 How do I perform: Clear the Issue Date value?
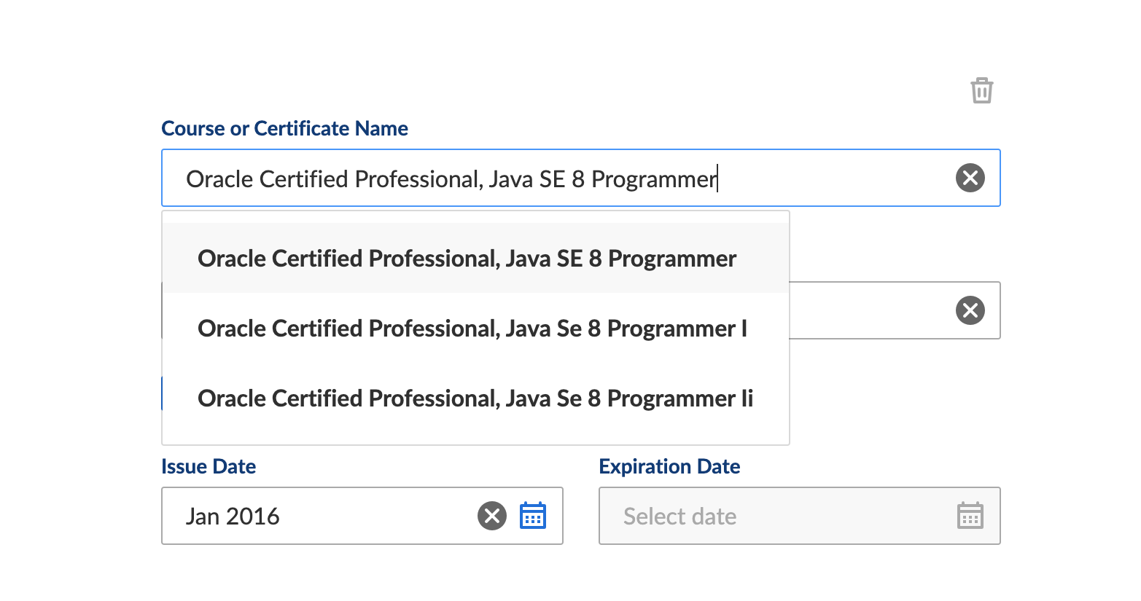pyautogui.click(x=492, y=516)
